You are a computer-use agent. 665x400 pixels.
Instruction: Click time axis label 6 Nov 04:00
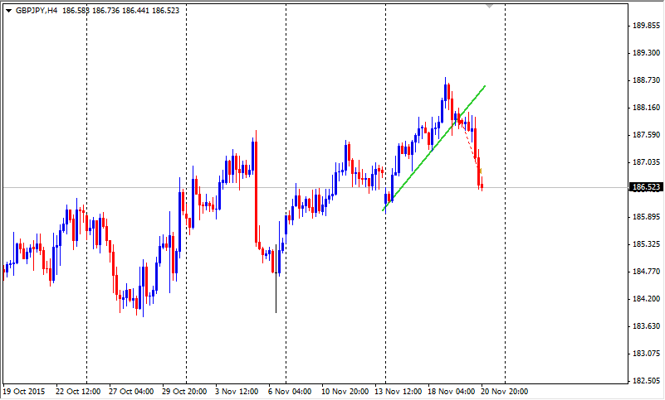tap(290, 392)
